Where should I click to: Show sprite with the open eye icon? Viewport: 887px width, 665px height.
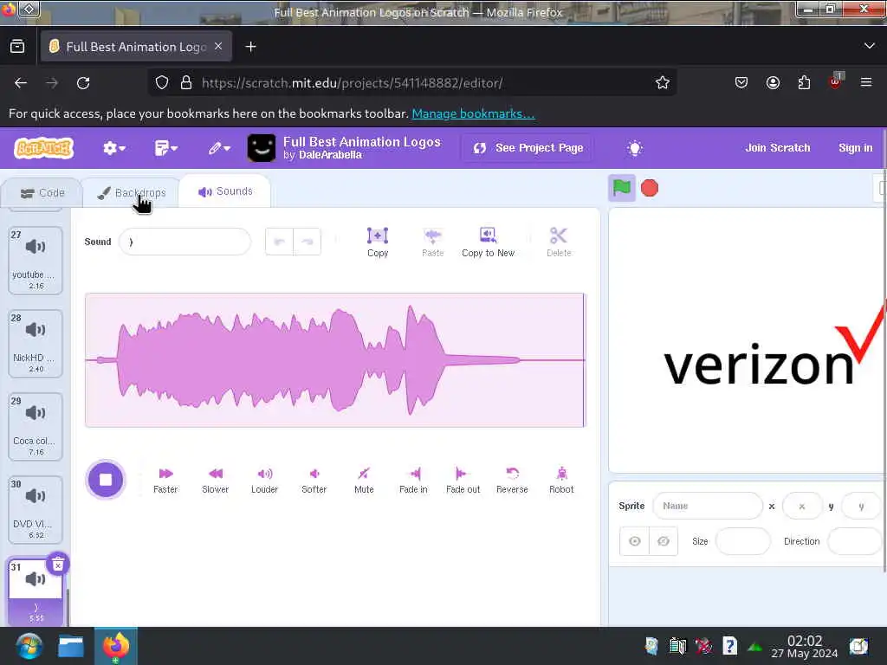635,541
